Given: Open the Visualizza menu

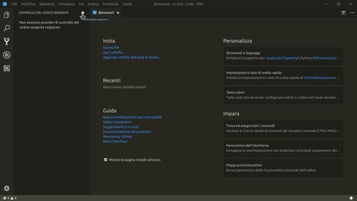Looking at the screenshot, I should pos(66,4).
